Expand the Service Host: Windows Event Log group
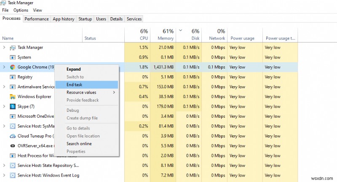This screenshot has width=337, height=182. point(4,175)
